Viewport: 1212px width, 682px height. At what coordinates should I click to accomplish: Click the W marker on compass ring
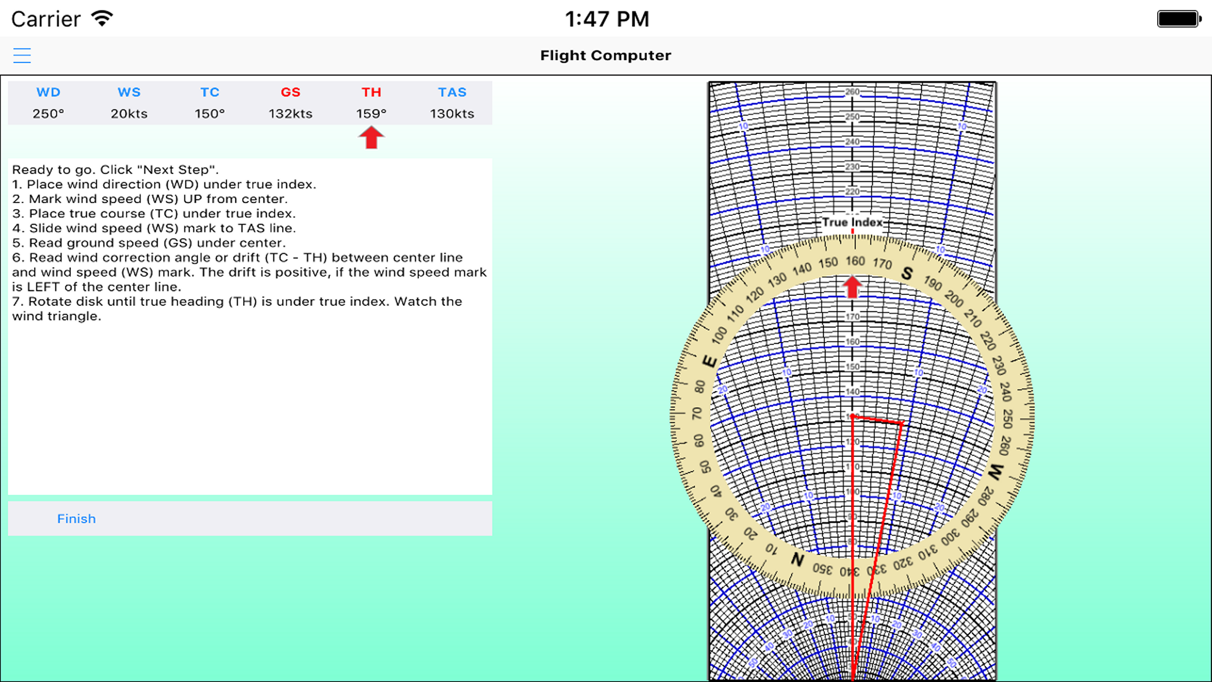tap(996, 471)
